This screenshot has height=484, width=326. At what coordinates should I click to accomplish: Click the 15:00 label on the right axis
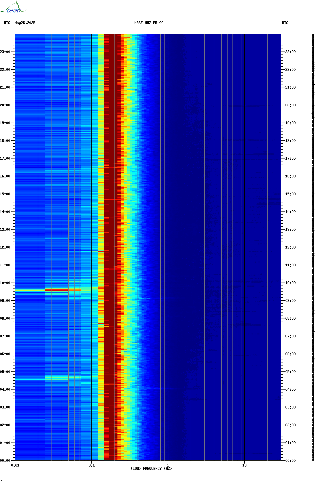point(290,194)
